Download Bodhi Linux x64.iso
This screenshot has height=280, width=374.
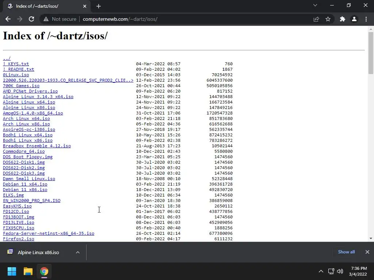point(28,135)
